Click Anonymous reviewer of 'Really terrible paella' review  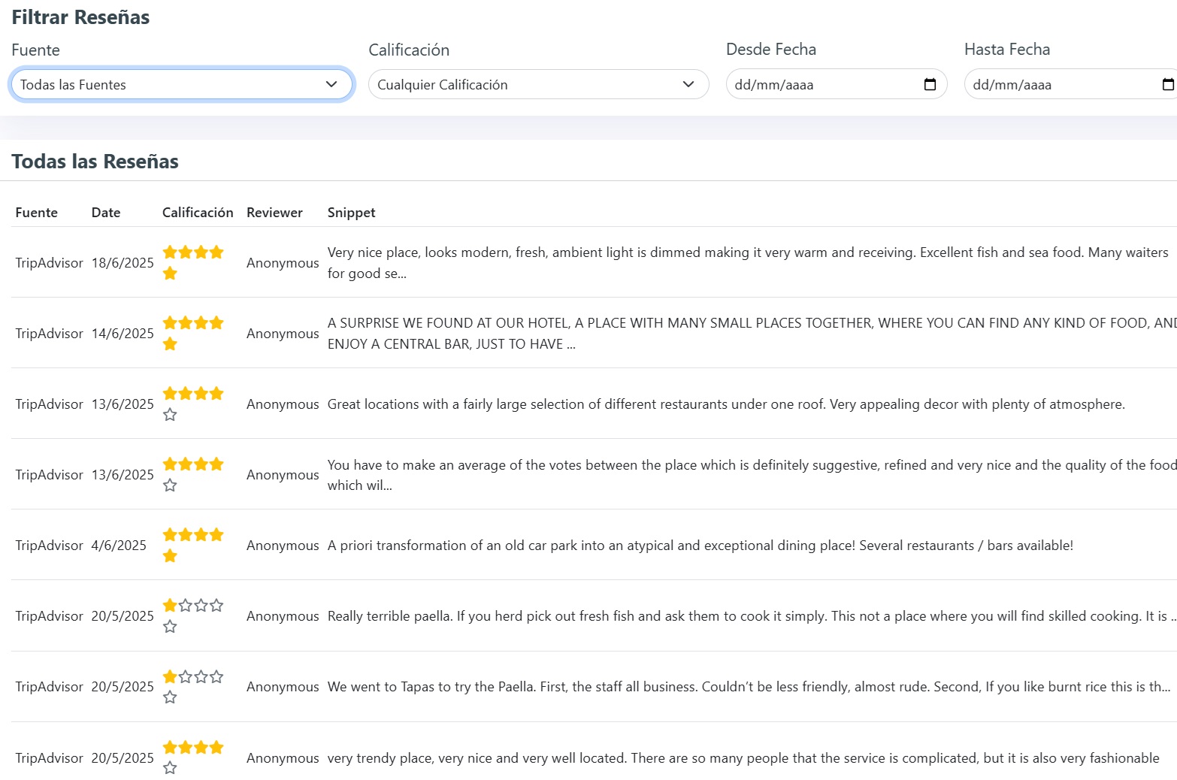(x=283, y=615)
